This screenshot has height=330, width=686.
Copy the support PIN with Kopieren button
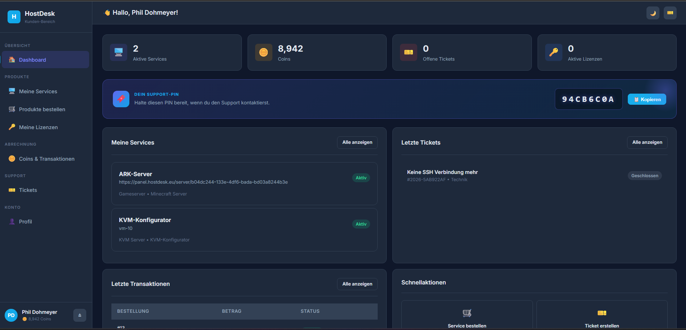(646, 99)
